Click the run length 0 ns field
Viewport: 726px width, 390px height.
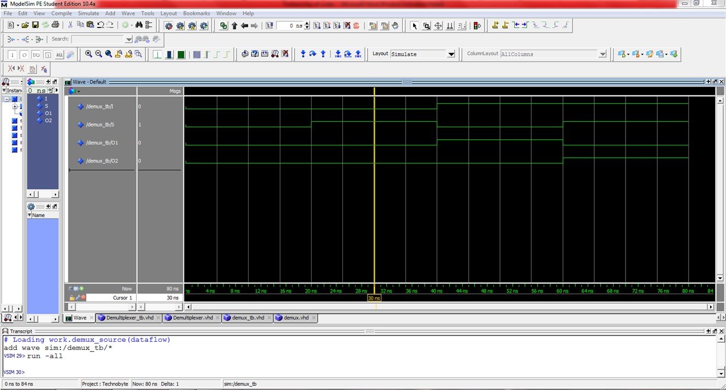(x=289, y=26)
